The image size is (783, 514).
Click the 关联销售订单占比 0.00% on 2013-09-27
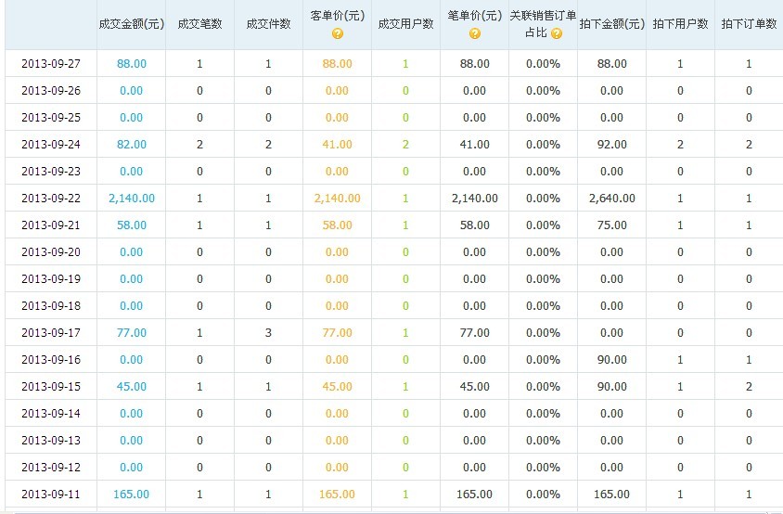click(x=544, y=64)
